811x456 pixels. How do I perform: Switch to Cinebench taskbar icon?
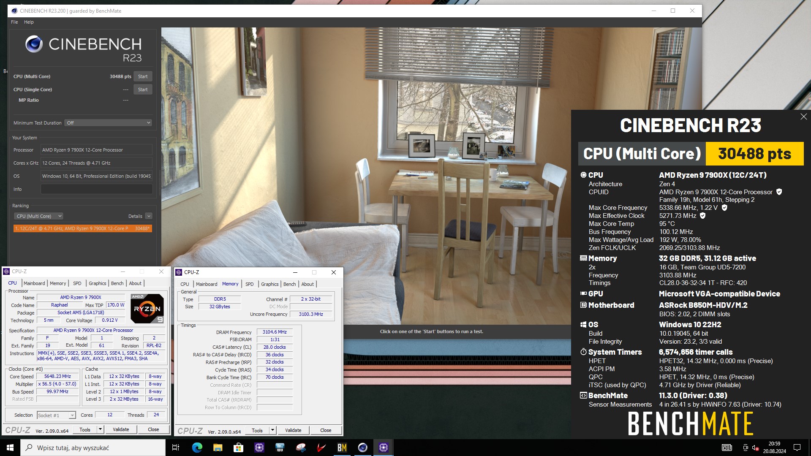[362, 448]
